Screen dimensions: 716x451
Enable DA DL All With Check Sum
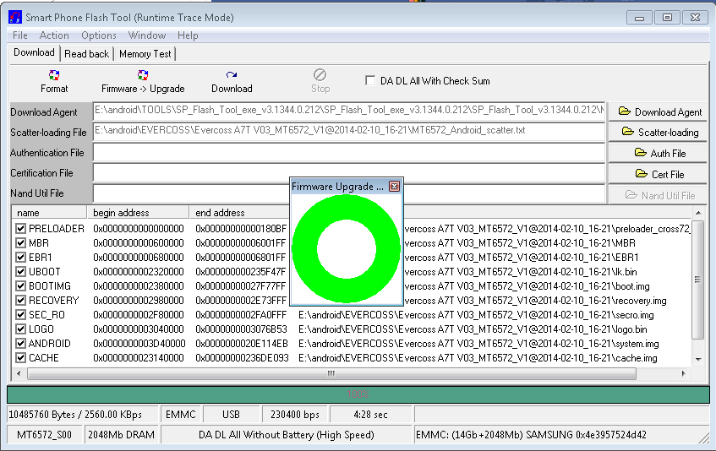tap(370, 81)
